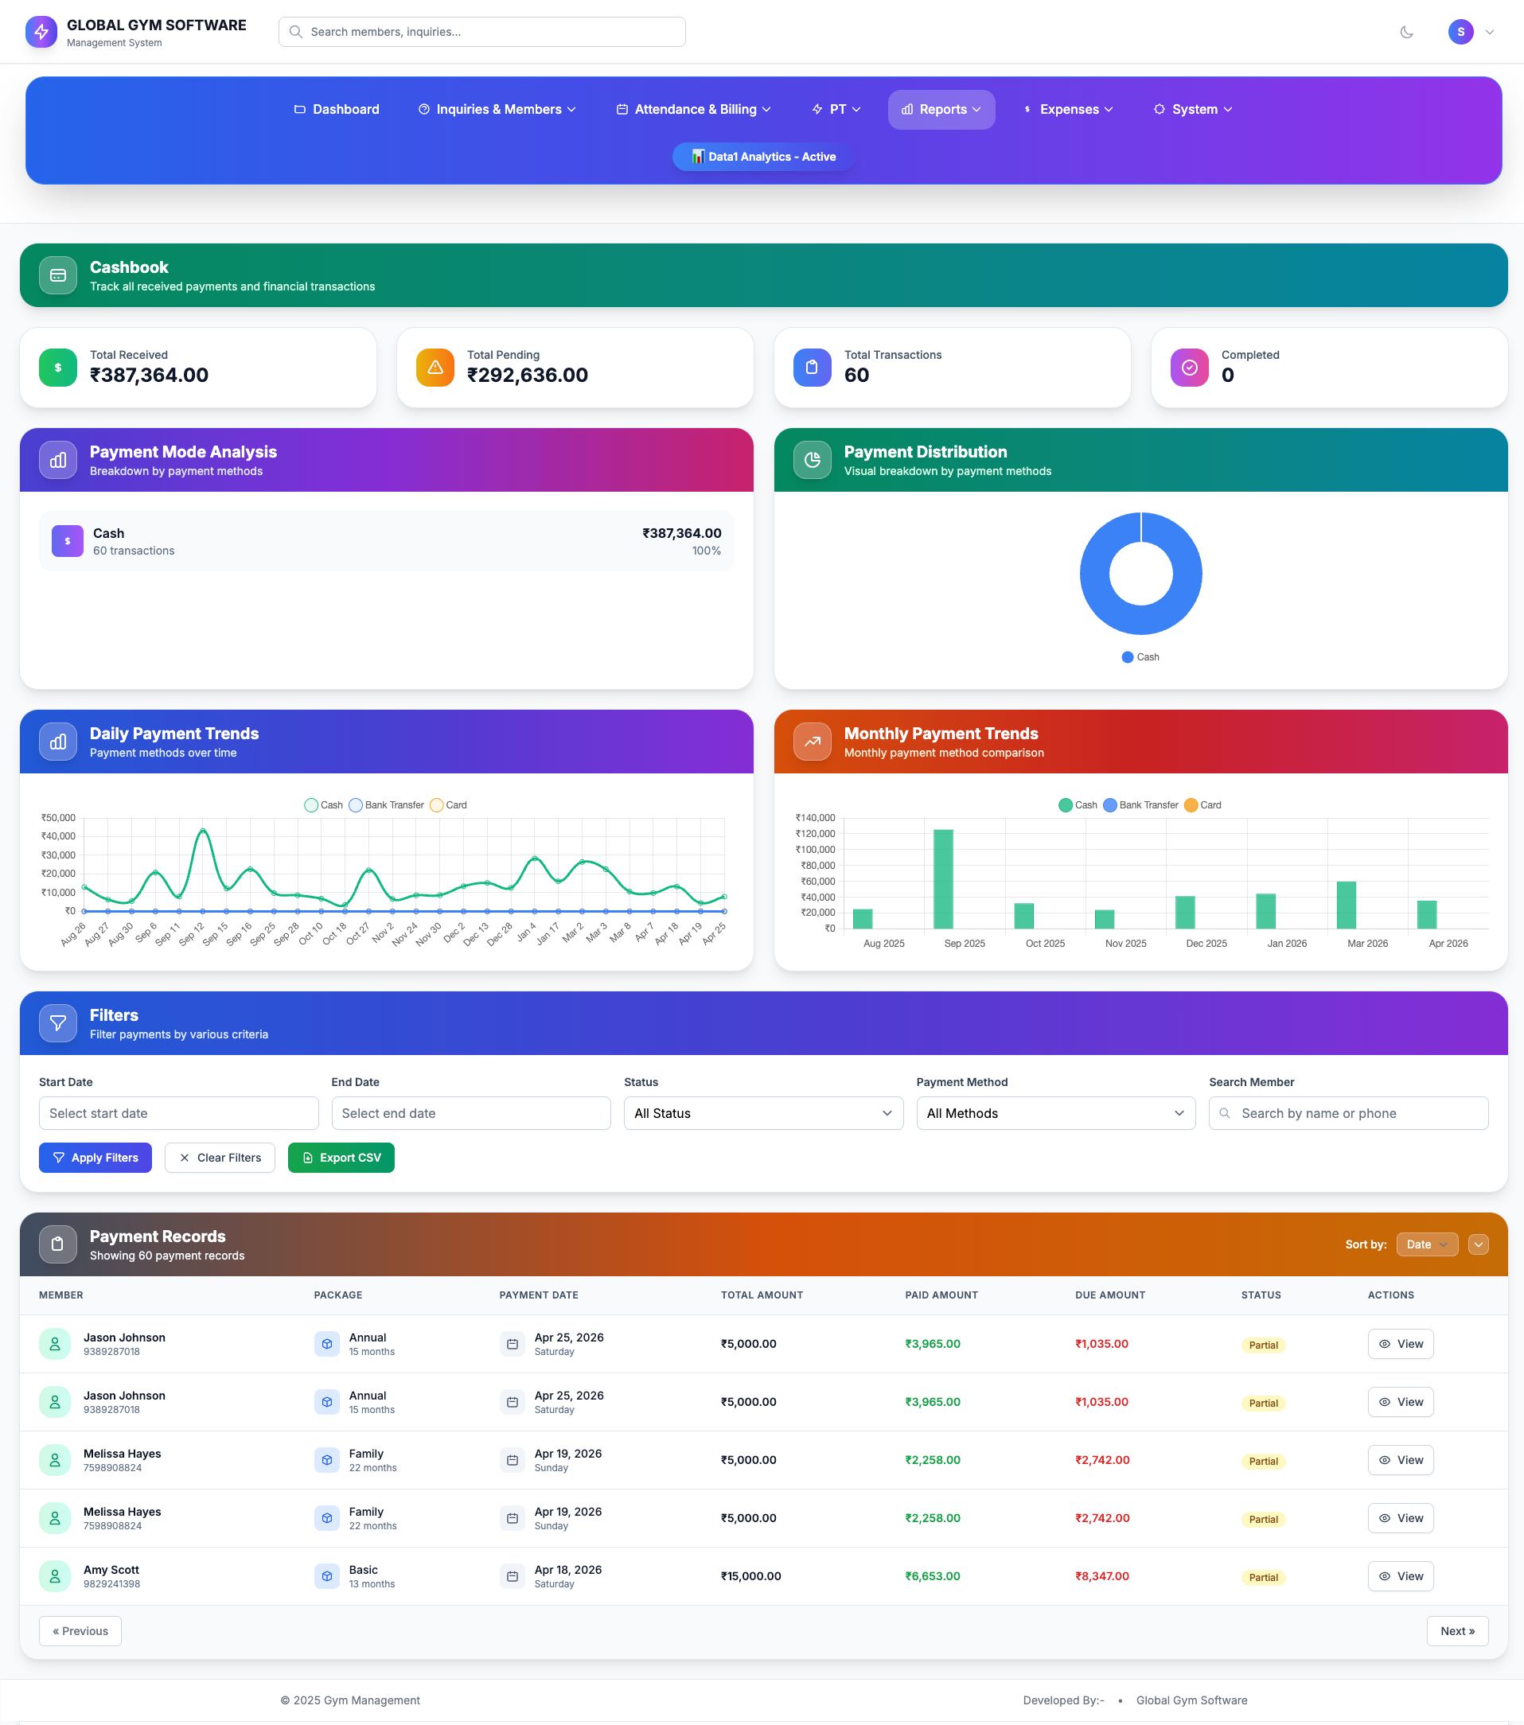The image size is (1524, 1725).
Task: Click the Search members, inquiries field
Action: [481, 31]
